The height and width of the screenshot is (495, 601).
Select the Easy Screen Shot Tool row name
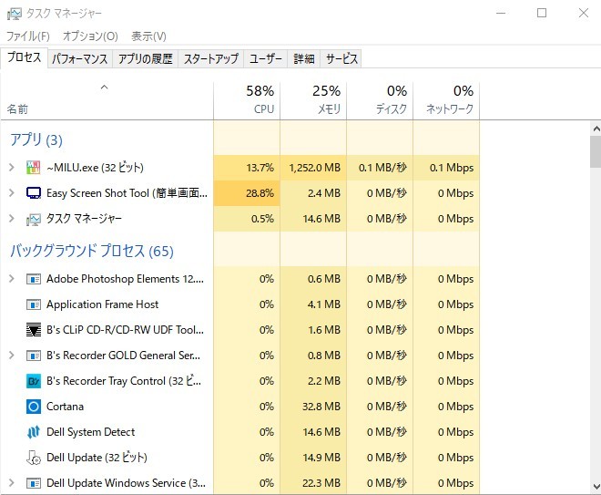127,192
